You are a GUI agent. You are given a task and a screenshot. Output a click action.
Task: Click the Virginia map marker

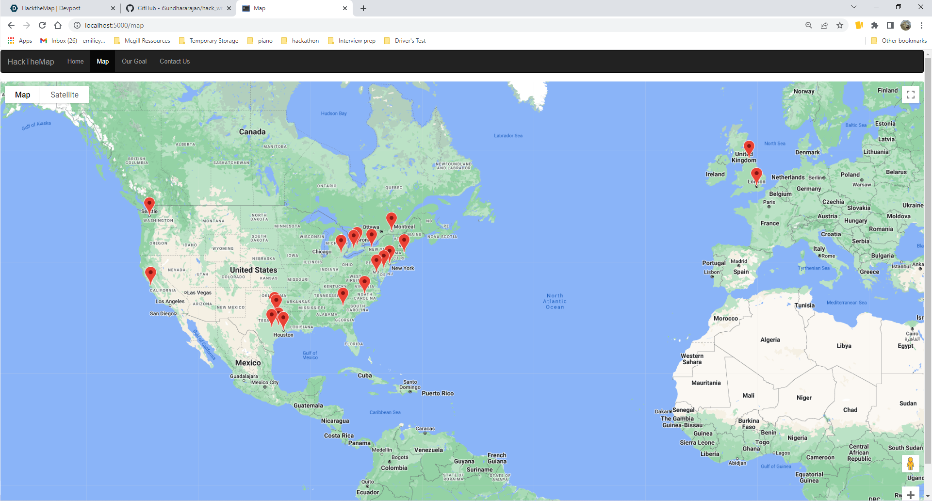(x=364, y=284)
